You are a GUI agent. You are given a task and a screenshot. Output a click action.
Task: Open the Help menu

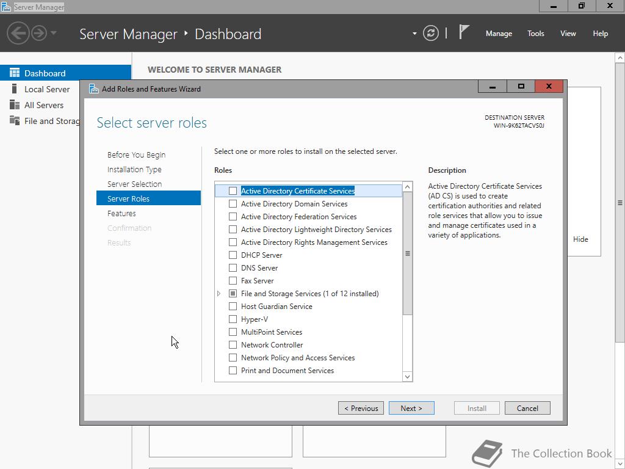pos(601,34)
